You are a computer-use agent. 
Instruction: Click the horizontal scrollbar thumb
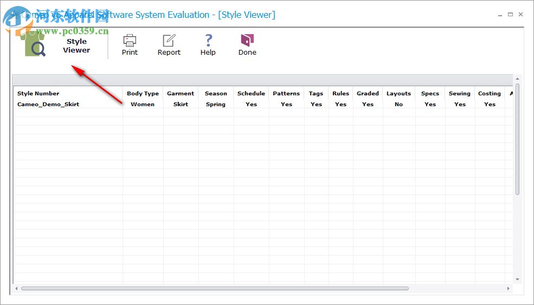point(215,288)
